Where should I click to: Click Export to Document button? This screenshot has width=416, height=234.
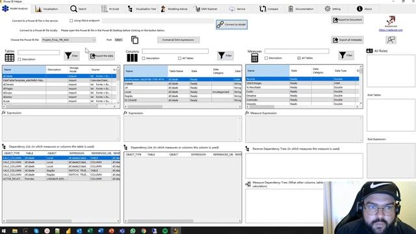pyautogui.click(x=347, y=19)
